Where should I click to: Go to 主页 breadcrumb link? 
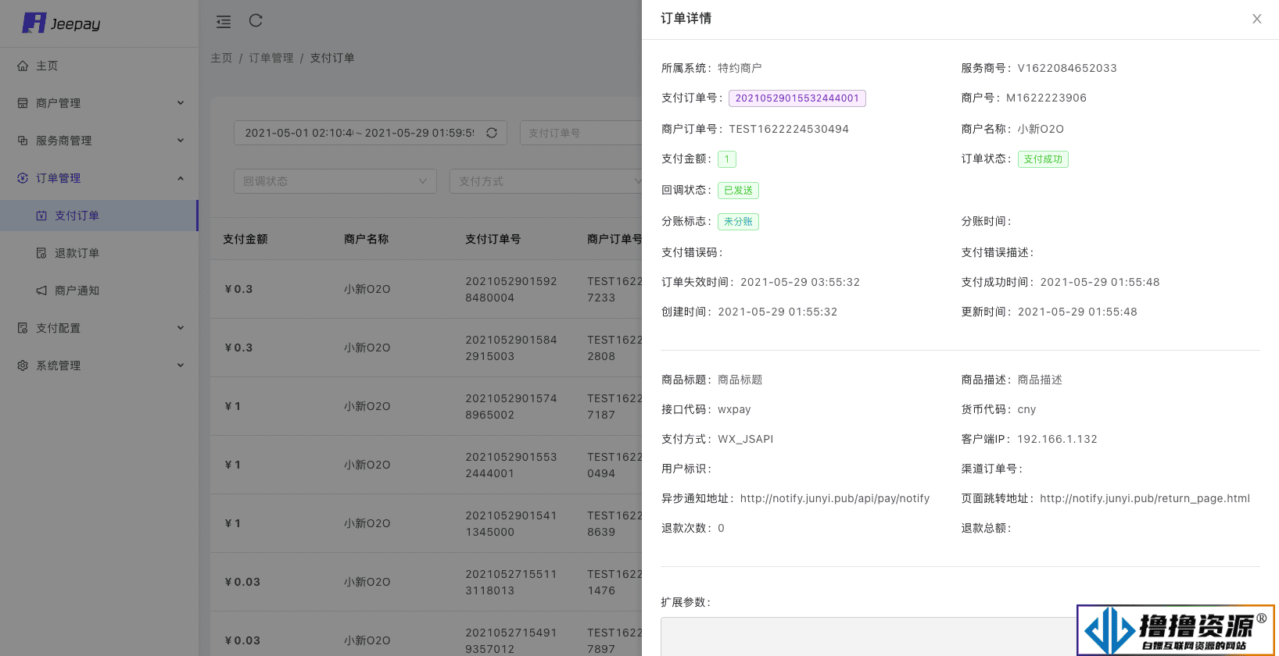tap(221, 58)
